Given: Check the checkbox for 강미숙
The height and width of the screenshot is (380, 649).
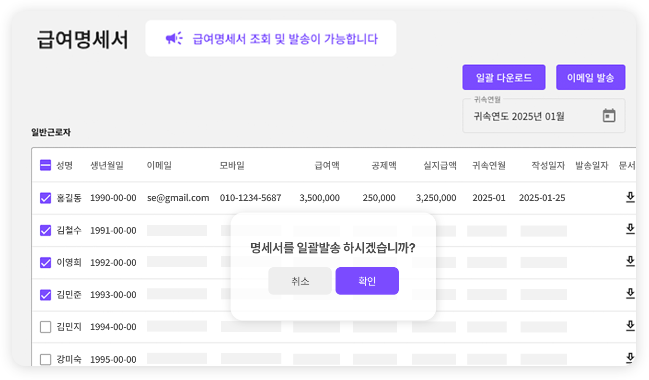Looking at the screenshot, I should [46, 359].
